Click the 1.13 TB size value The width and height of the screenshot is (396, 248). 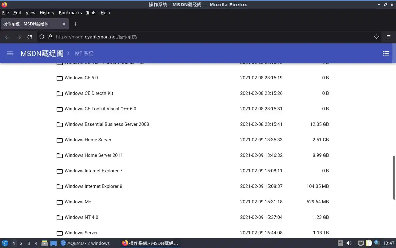coord(321,233)
